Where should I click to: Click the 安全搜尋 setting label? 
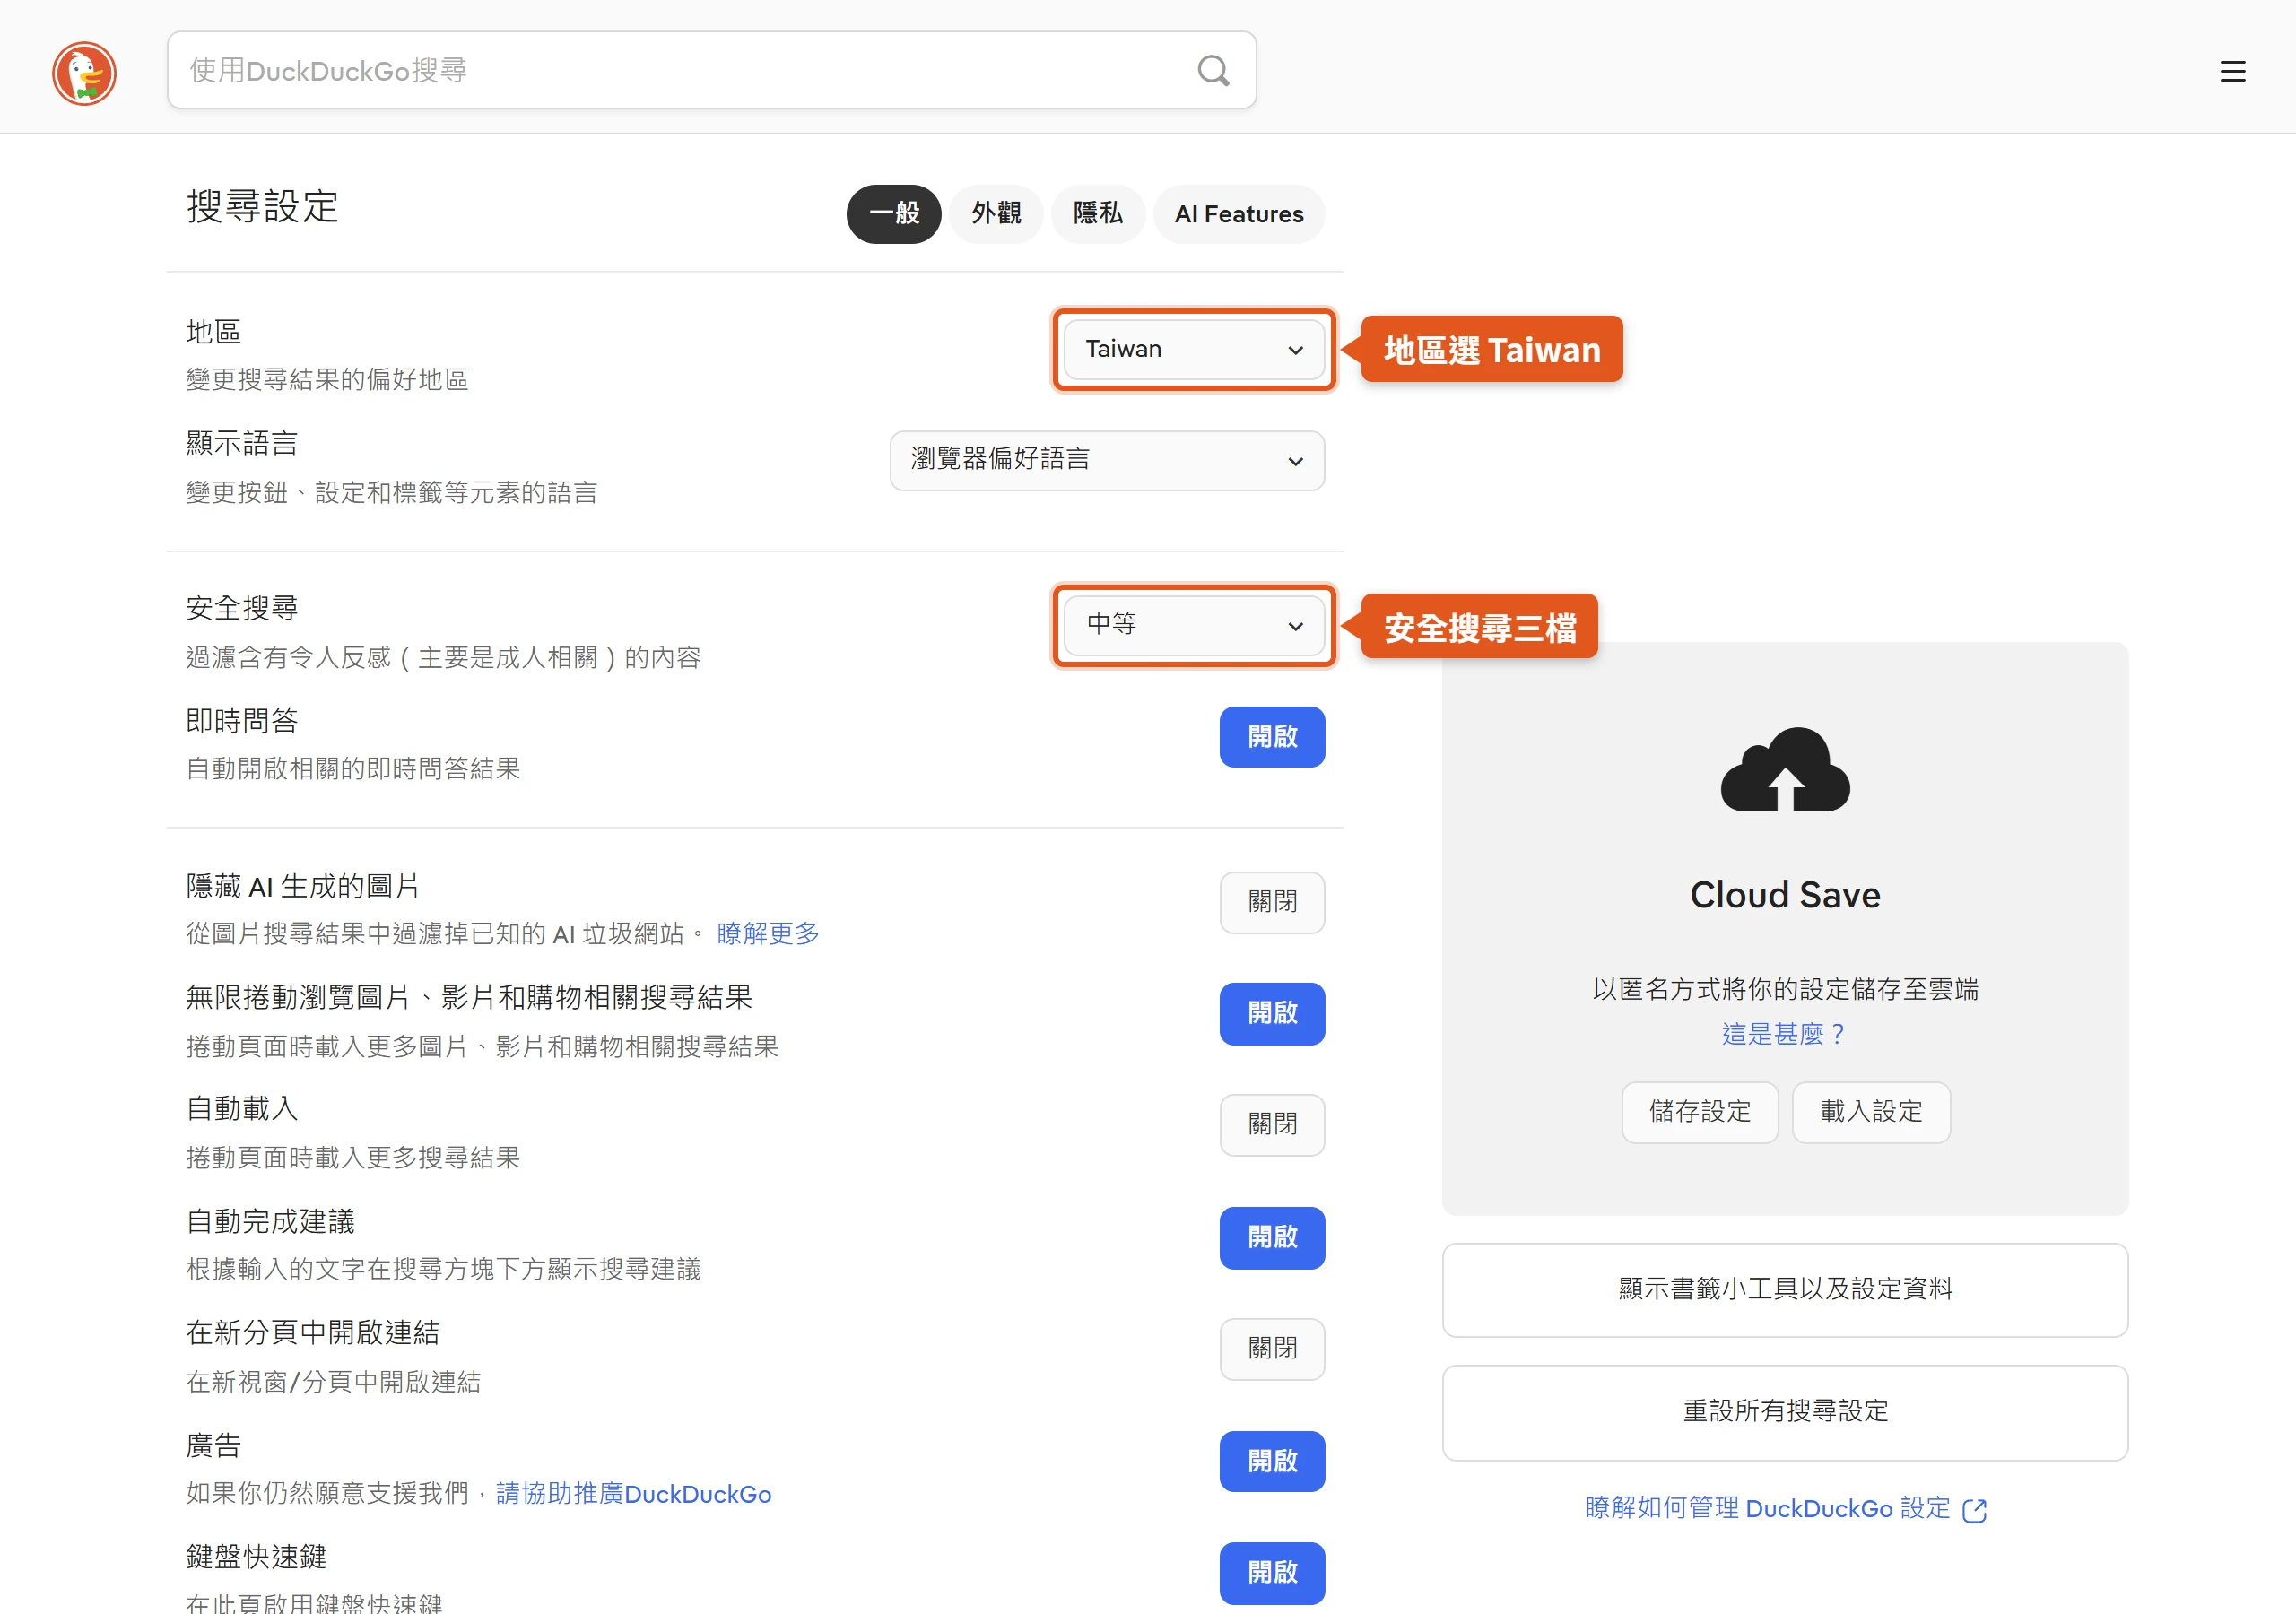coord(242,608)
